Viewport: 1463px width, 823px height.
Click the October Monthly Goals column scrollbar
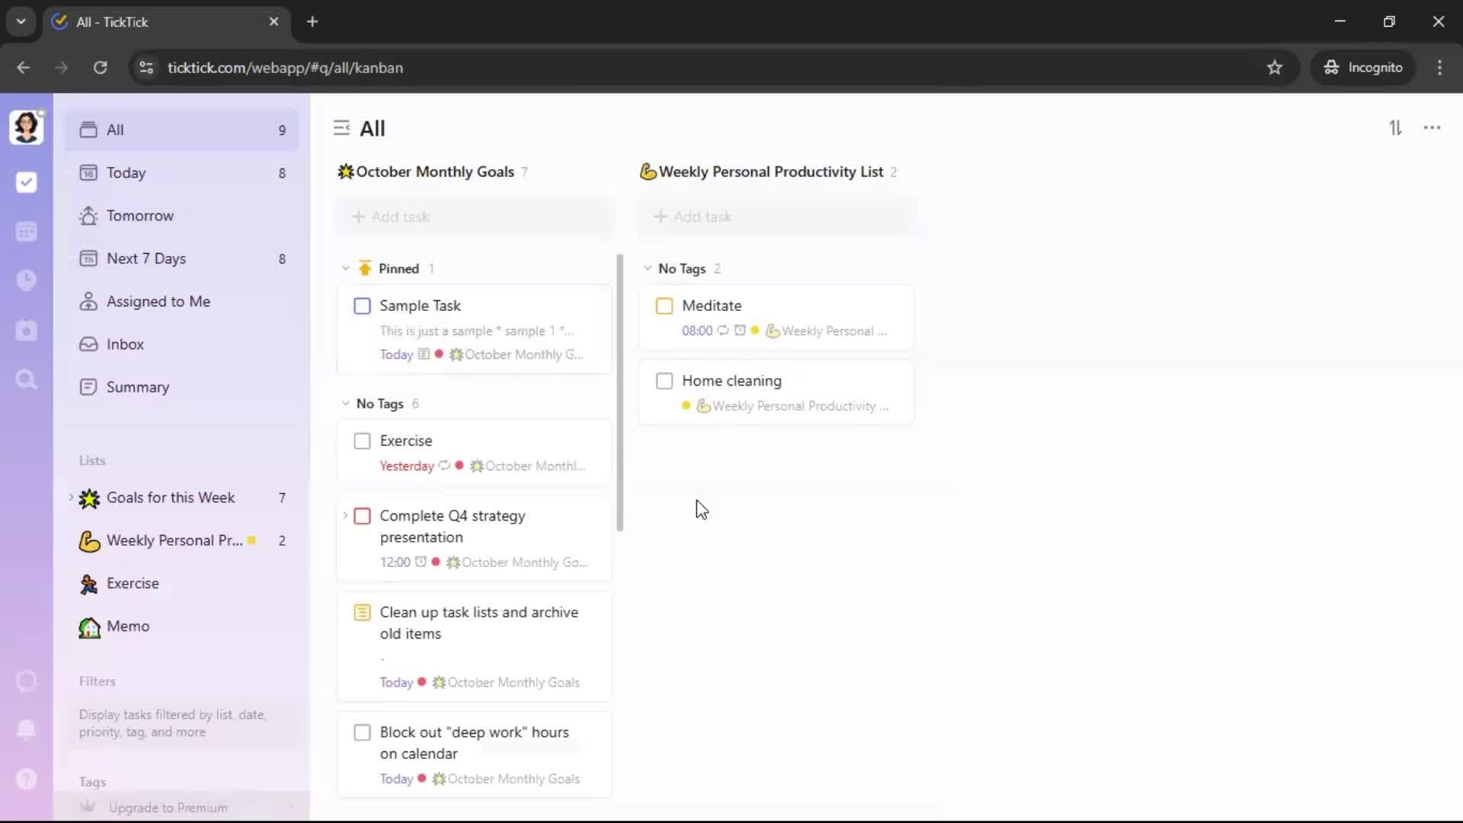(x=619, y=392)
